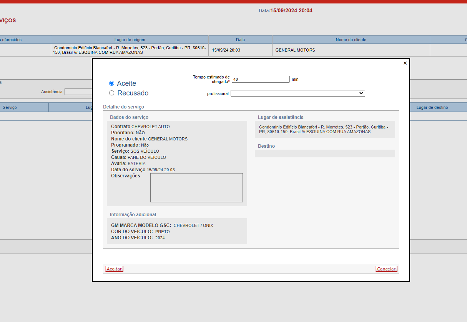Click the 15/09/24 20:03 table date cell
This screenshot has height=322, width=467.
(x=226, y=50)
